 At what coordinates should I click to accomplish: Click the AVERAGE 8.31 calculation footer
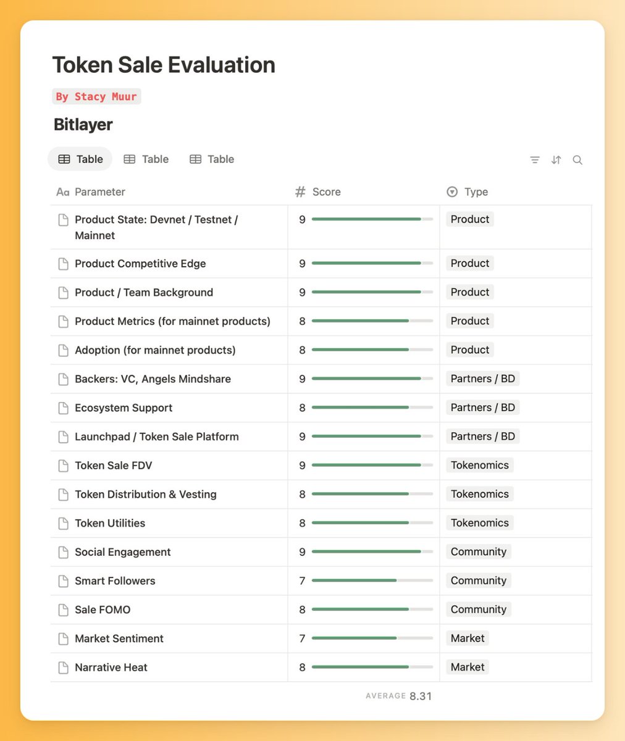pos(399,696)
